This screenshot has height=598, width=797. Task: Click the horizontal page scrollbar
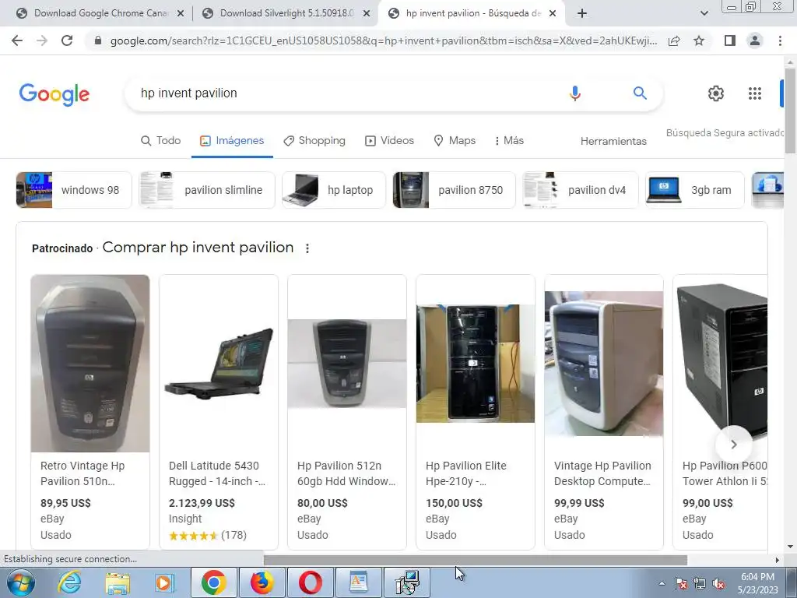coord(476,560)
